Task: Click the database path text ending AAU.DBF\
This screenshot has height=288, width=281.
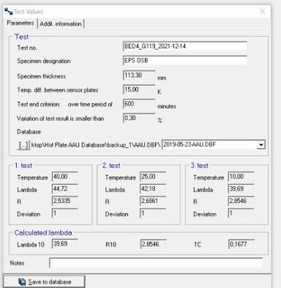Action: (96, 145)
